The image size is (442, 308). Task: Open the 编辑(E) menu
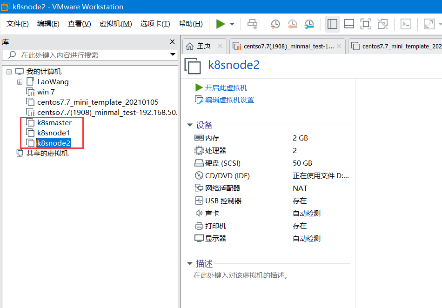click(48, 24)
